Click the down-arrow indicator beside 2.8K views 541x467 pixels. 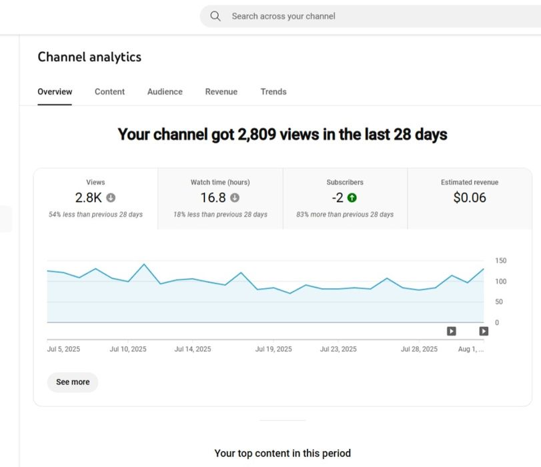111,197
